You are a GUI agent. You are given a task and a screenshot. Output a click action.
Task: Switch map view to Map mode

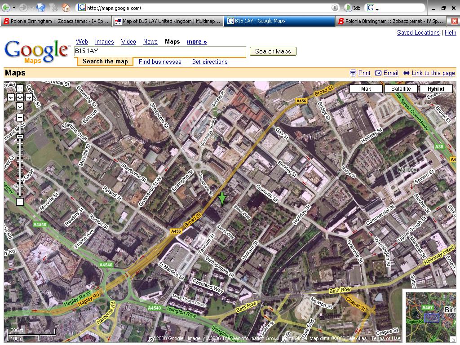click(366, 89)
